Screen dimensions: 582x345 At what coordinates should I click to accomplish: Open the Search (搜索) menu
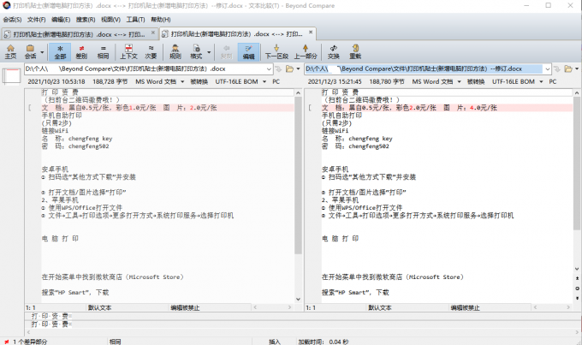pyautogui.click(x=86, y=20)
